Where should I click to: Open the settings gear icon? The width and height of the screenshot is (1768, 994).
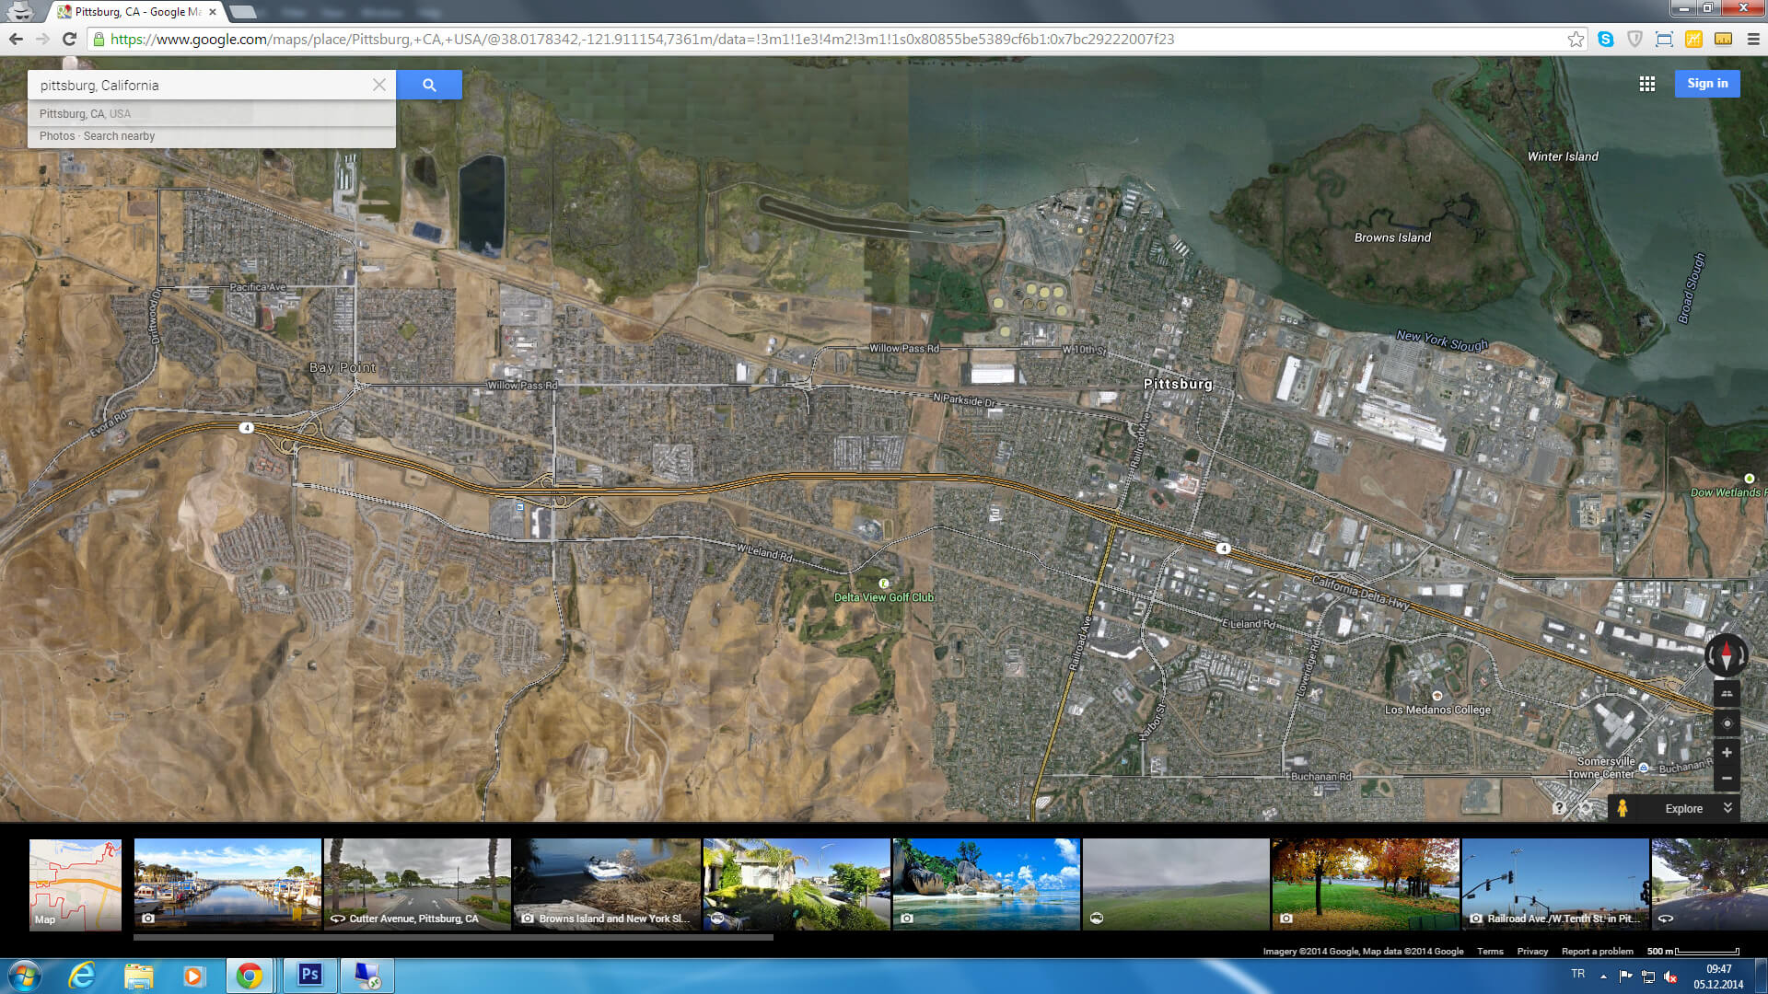(x=1586, y=808)
